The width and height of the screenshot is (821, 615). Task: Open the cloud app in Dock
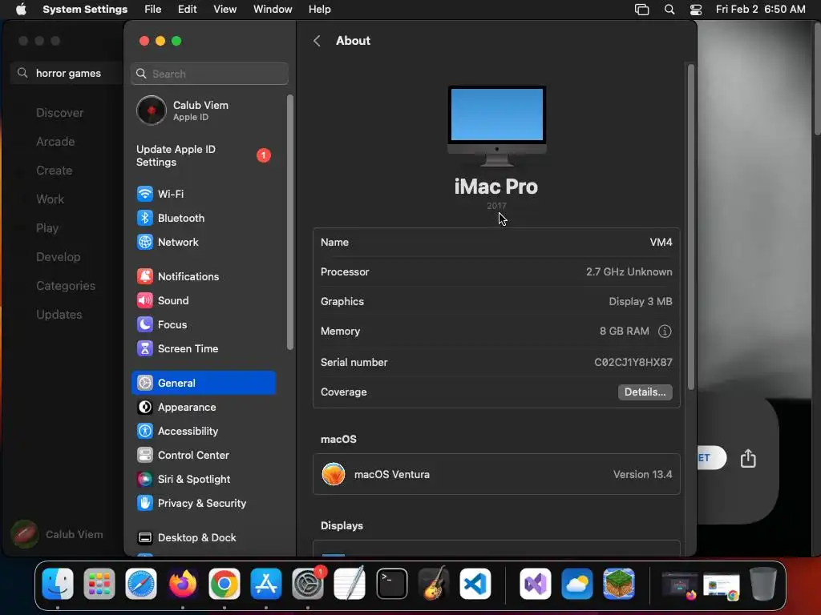[x=577, y=584]
